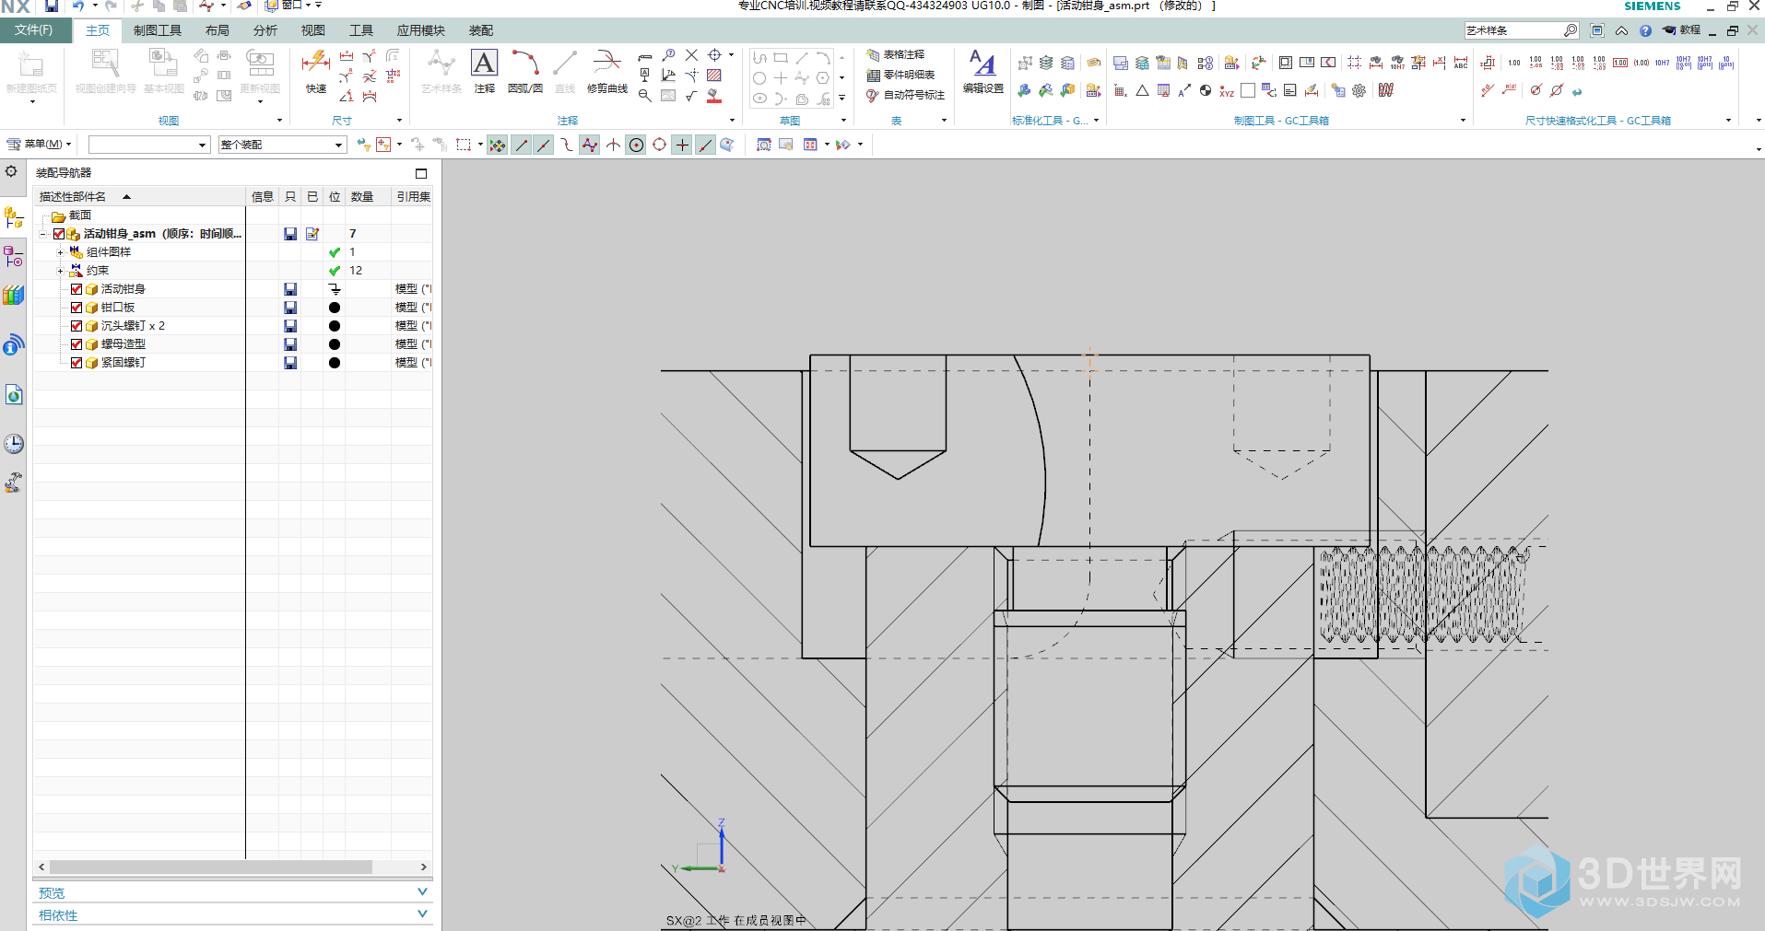This screenshot has width=1765, height=931.
Task: Save the file using the quick access bar
Action: [x=52, y=6]
